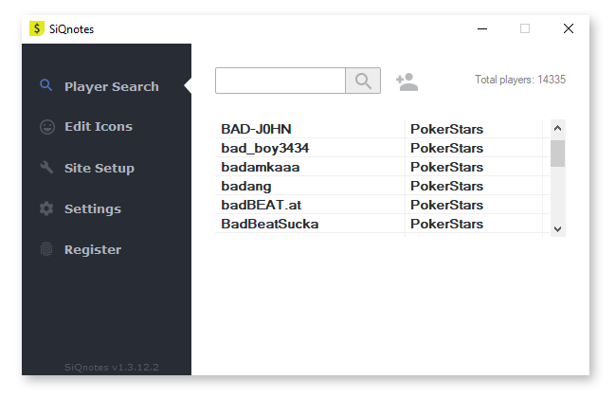Viewport: 615px width, 398px height.
Task: Click the SiQnotes app logo icon
Action: click(36, 28)
